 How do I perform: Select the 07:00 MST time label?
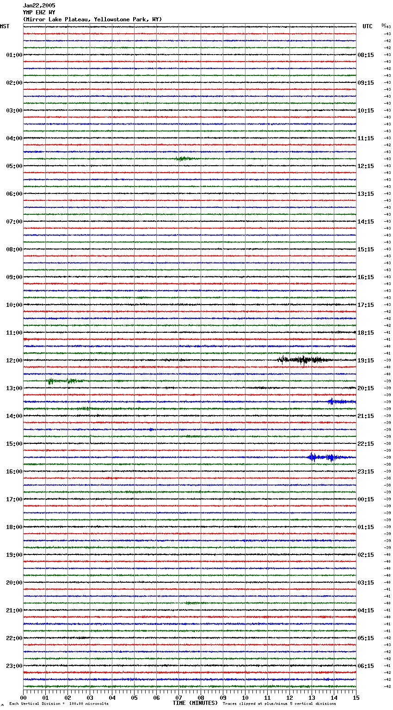coord(14,222)
